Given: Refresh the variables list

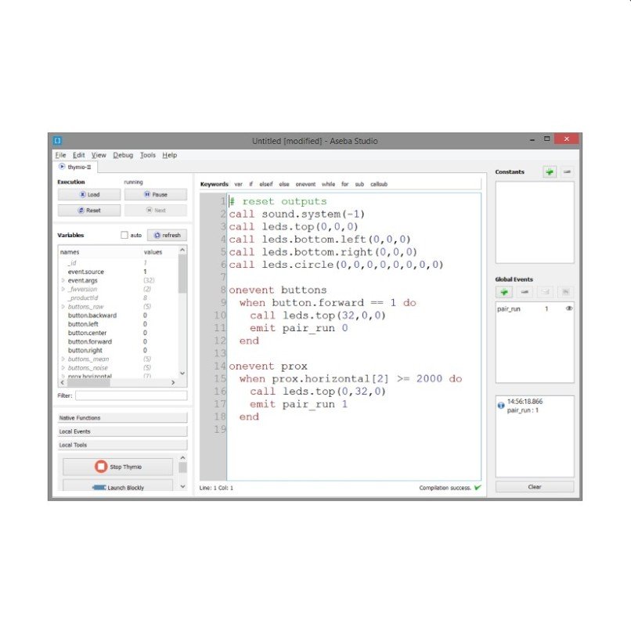Looking at the screenshot, I should click(x=167, y=235).
